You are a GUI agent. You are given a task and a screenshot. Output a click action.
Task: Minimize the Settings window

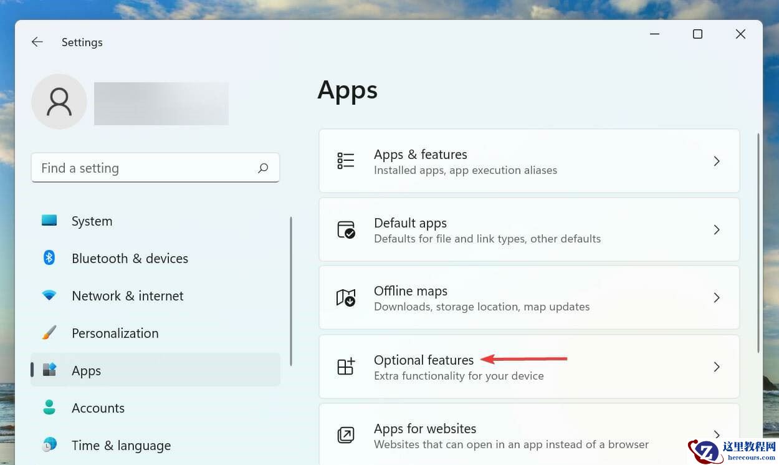[654, 34]
